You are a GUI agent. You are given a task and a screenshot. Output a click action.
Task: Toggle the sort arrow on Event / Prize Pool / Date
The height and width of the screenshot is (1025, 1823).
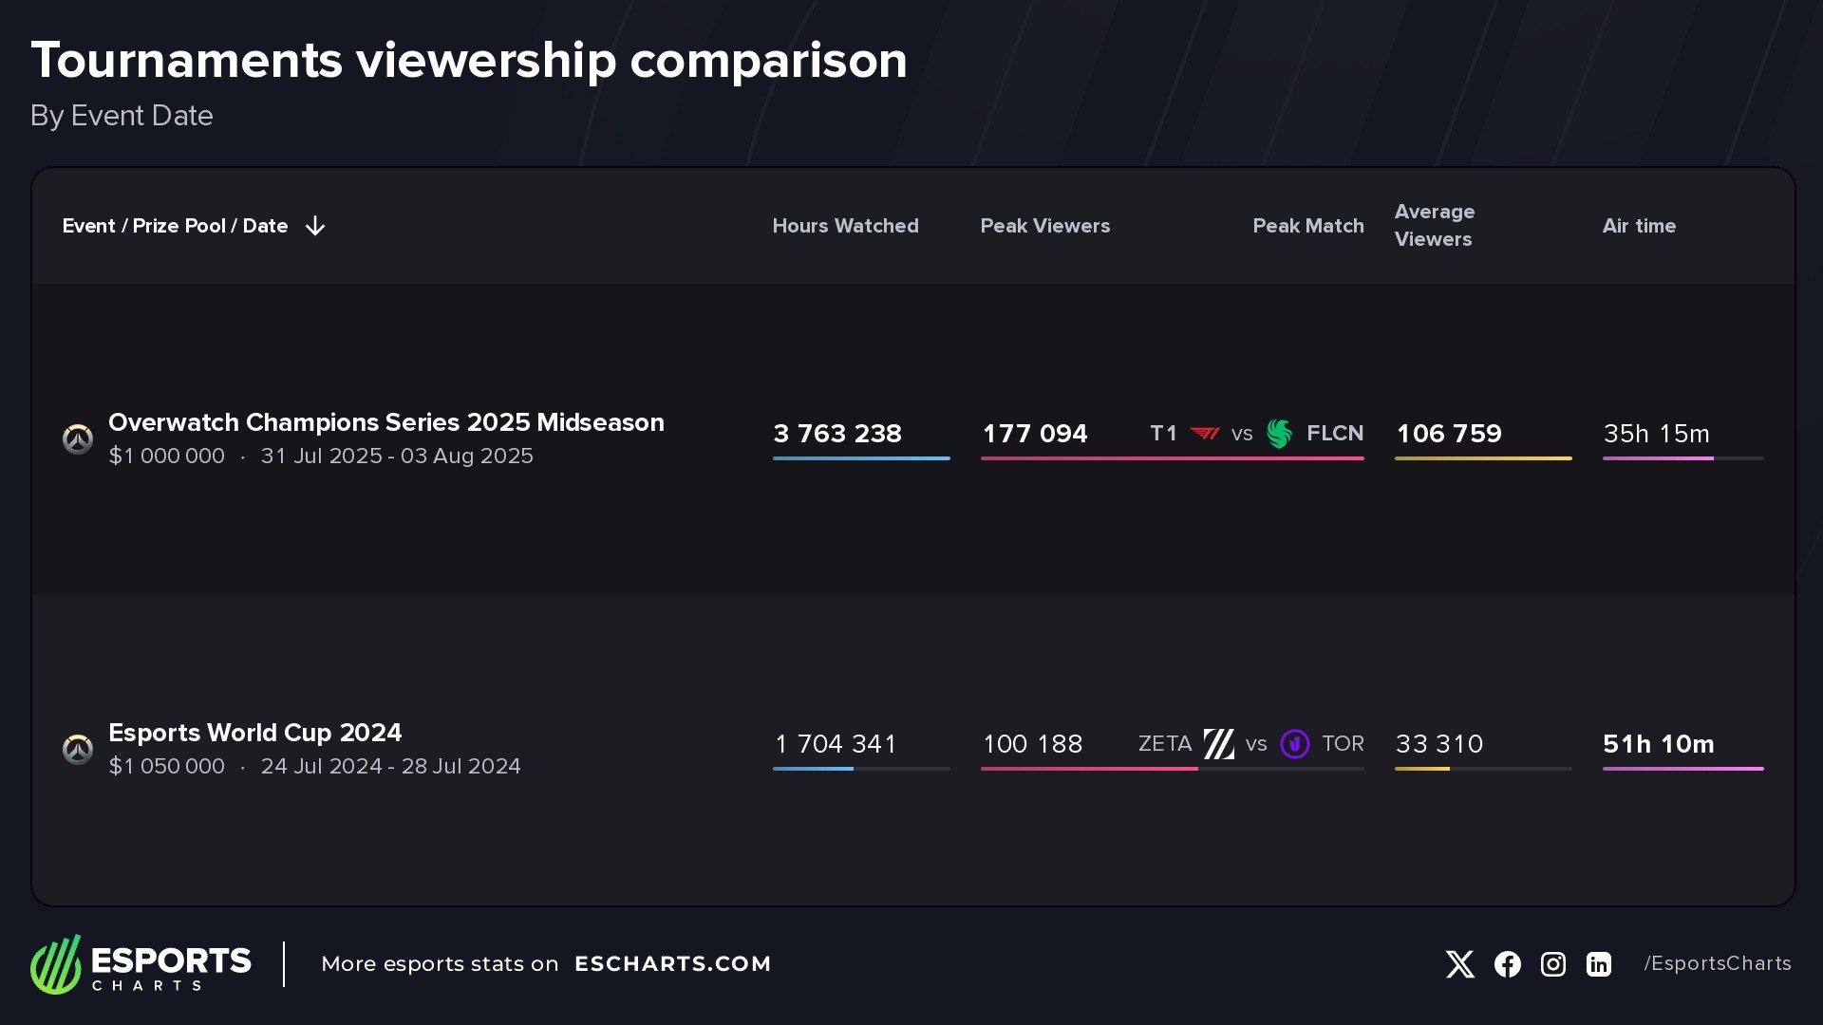click(x=315, y=226)
